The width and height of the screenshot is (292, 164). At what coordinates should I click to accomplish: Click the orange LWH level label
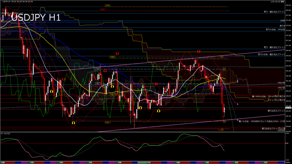click(x=107, y=6)
